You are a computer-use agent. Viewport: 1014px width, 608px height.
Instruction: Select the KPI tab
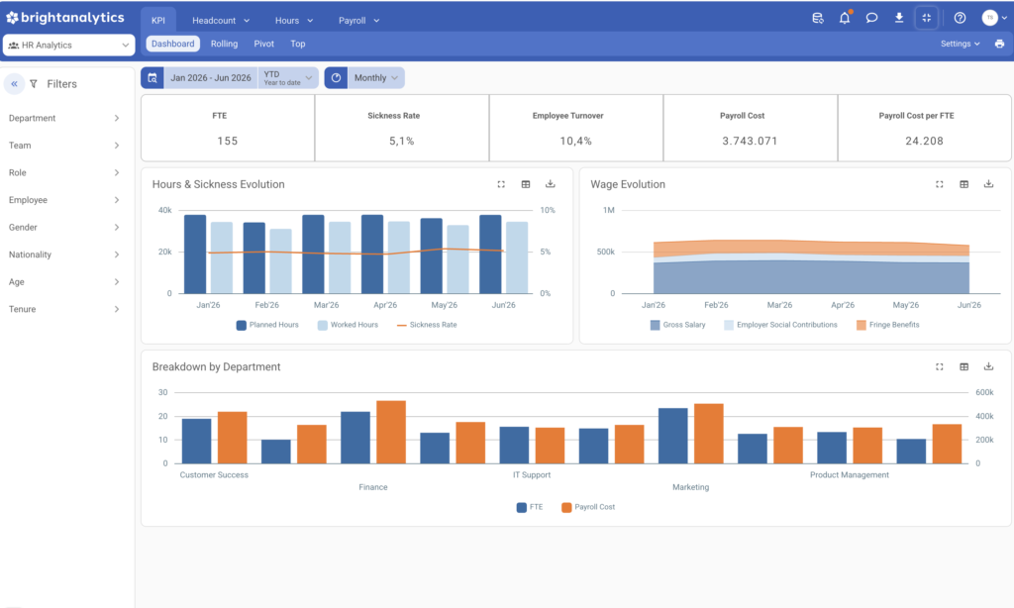click(158, 21)
